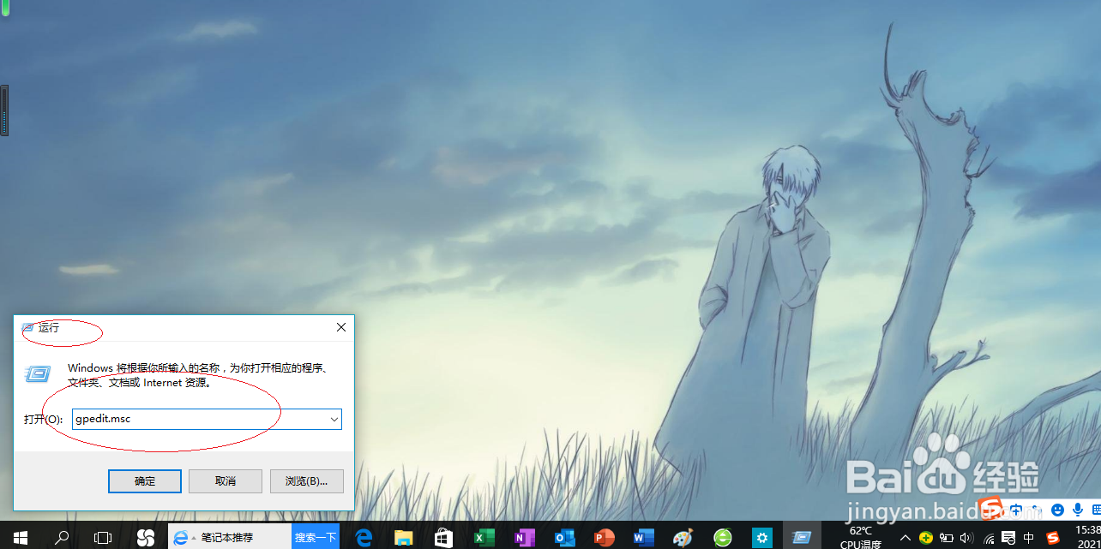The image size is (1101, 549).
Task: Toggle the 中 input language indicator
Action: click(1029, 538)
